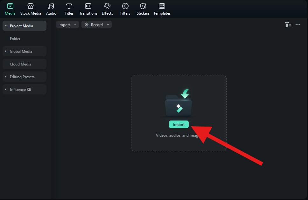The height and width of the screenshot is (200, 308).
Task: Click the Audio music-note icon
Action: click(x=51, y=6)
